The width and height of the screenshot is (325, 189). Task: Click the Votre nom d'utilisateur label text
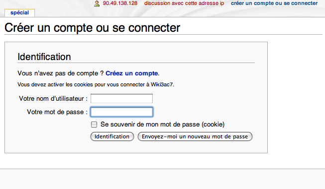(53, 99)
